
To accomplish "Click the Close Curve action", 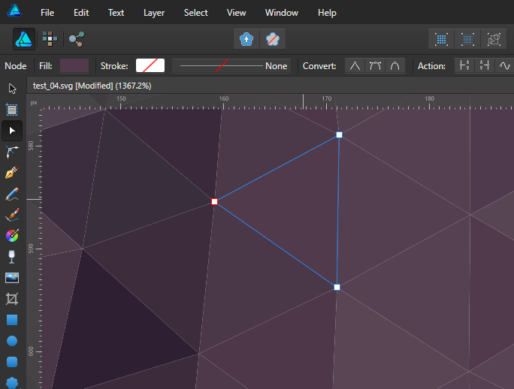I will (485, 65).
